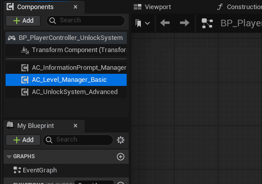This screenshot has width=262, height=184.
Task: Select AC_InformationPrompt_Manager component
Action: point(66,68)
